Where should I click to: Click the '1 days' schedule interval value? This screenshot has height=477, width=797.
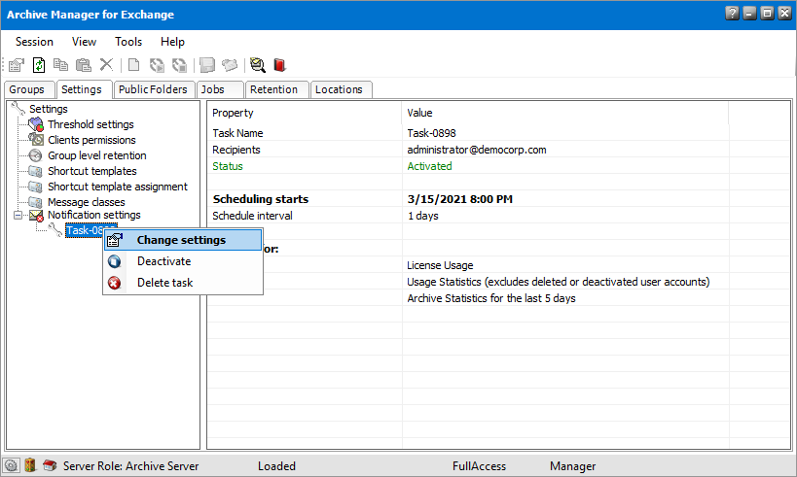coord(423,216)
